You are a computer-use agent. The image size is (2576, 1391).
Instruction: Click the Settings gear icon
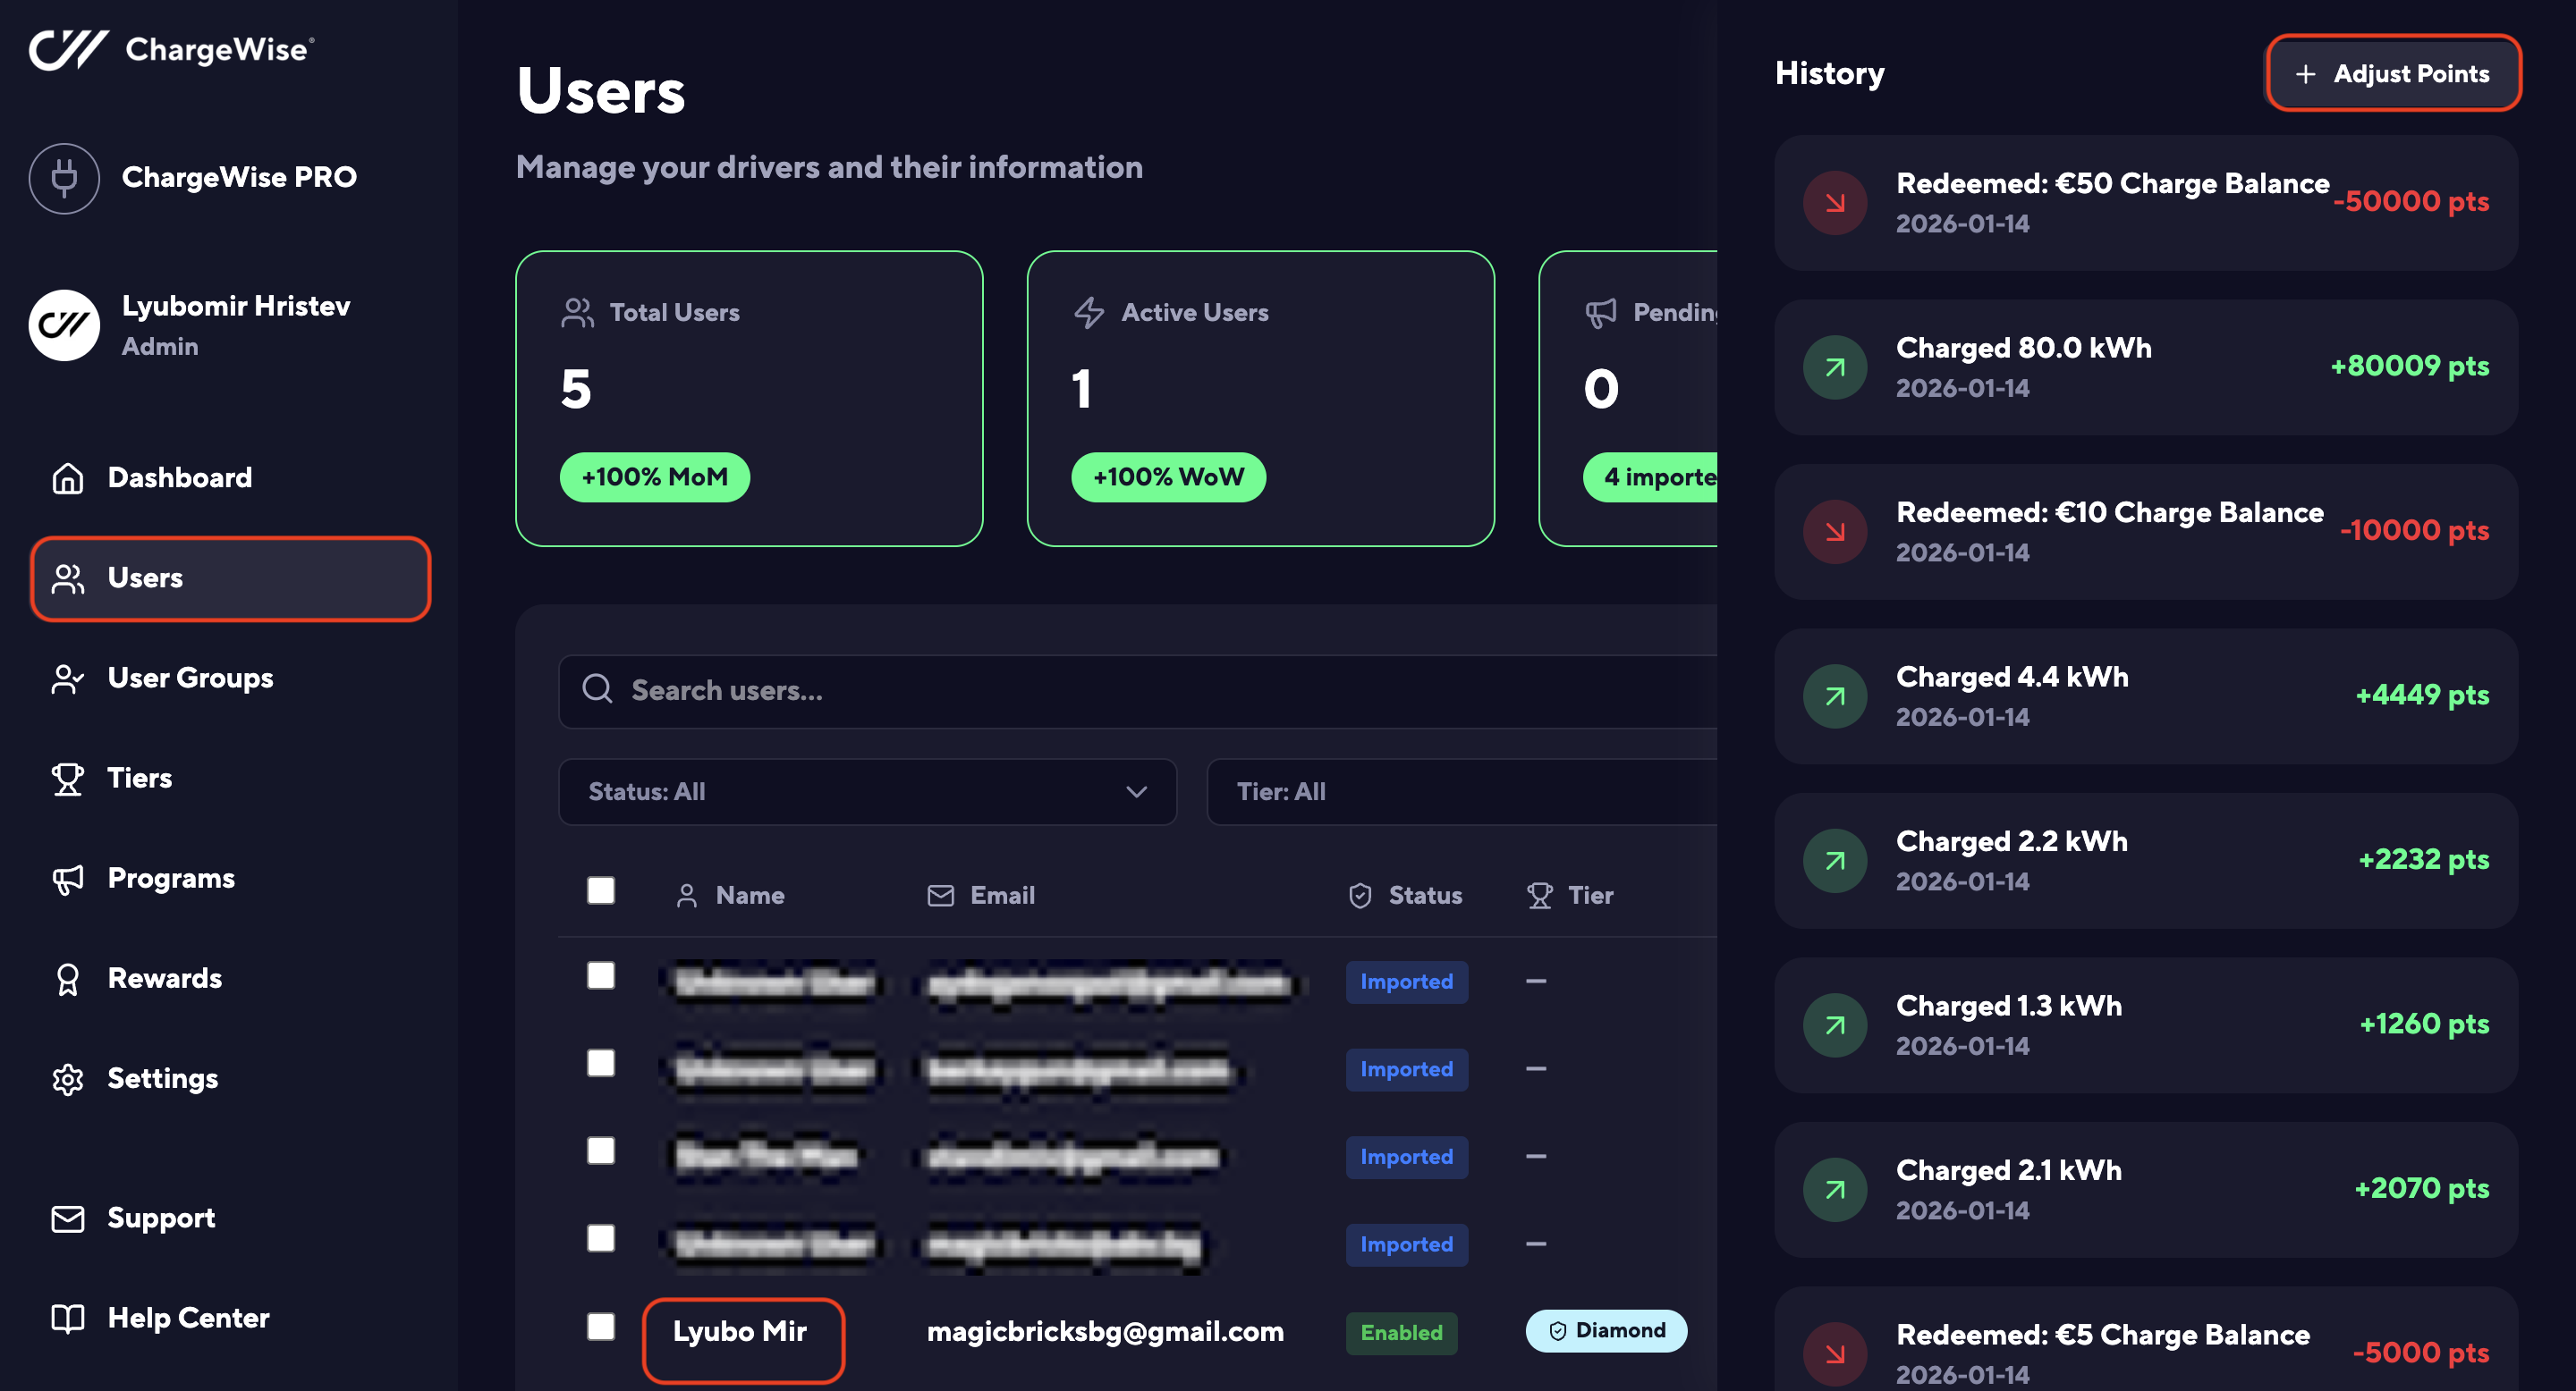(67, 1079)
